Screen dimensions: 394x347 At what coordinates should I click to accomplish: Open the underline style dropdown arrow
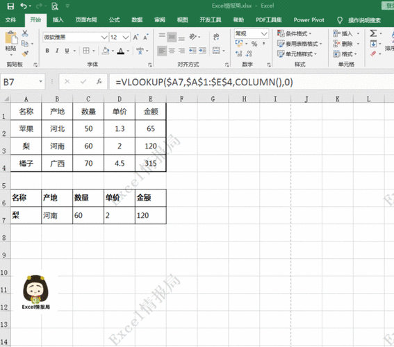pyautogui.click(x=74, y=51)
